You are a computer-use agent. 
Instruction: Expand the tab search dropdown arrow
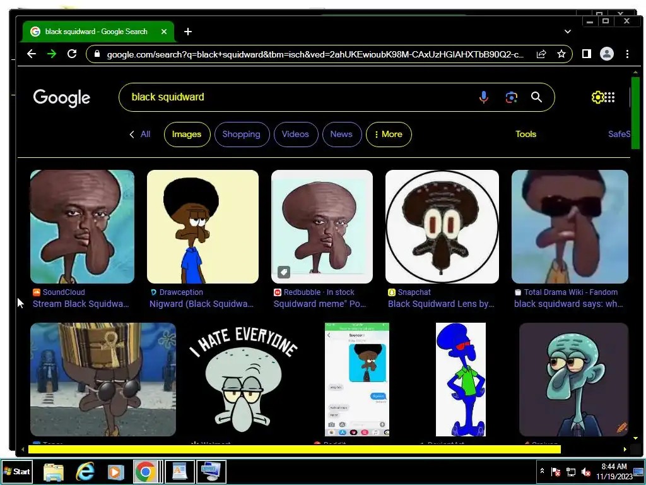pyautogui.click(x=568, y=32)
